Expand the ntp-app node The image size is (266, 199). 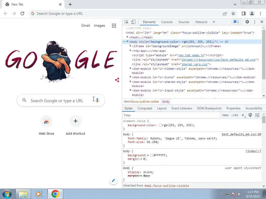tap(130, 51)
